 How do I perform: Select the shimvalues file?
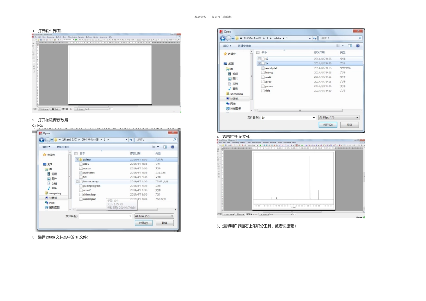[x=90, y=194]
